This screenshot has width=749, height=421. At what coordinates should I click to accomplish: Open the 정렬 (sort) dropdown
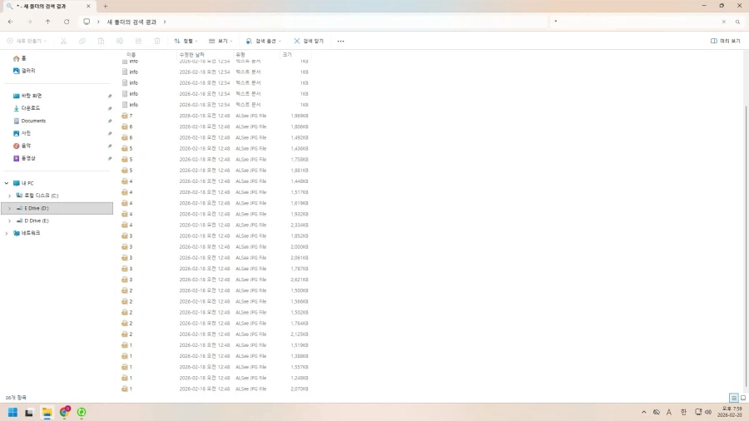(x=186, y=41)
